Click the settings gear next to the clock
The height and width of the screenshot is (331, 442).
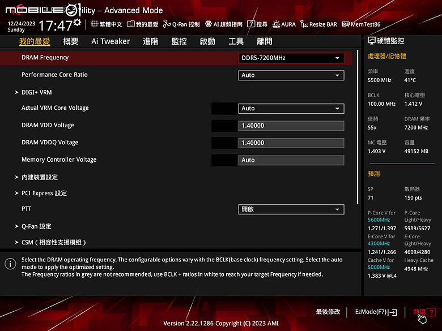(77, 22)
